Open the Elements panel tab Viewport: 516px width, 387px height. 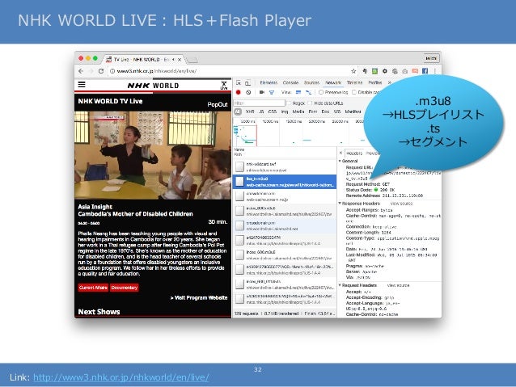tap(269, 83)
